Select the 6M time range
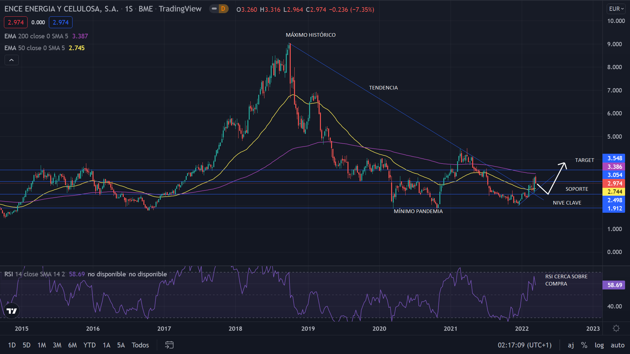The image size is (630, 354). pos(72,345)
